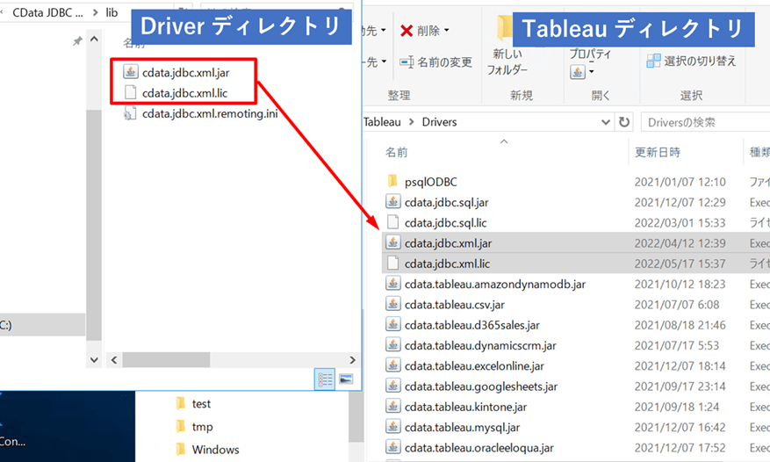Screen dimensions: 770x462
Task: Click the navigation pane vertical scrollbar thumb
Action: (x=94, y=225)
